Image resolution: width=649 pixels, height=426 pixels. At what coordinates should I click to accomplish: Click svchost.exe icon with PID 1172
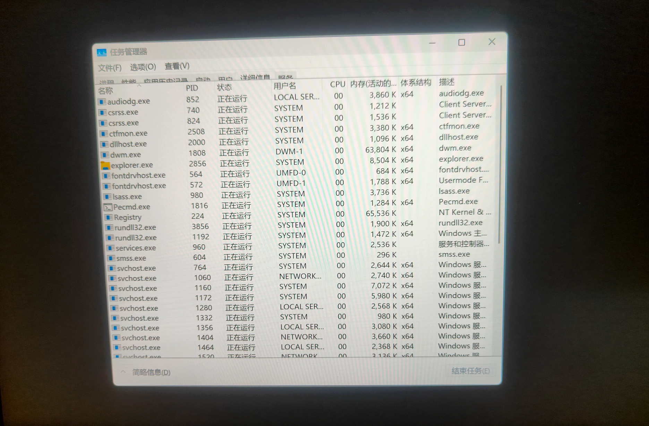coord(114,298)
